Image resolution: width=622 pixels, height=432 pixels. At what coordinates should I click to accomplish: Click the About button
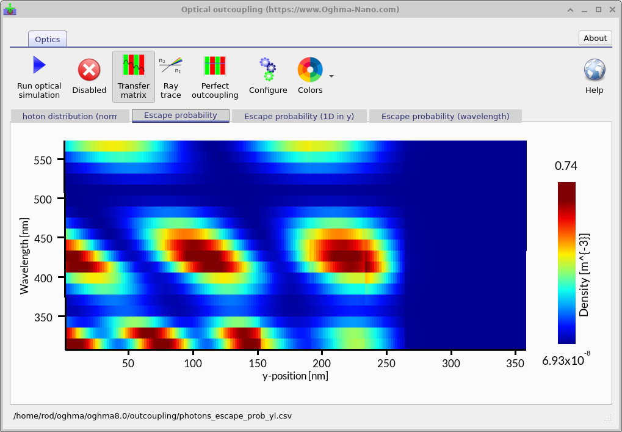595,38
